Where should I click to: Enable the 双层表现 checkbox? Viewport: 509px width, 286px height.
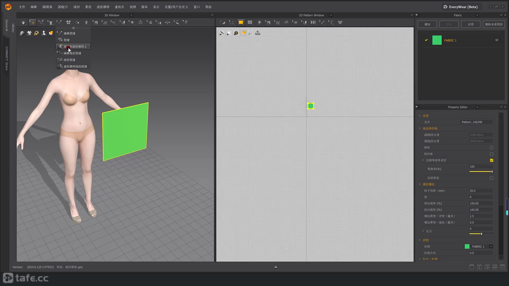click(x=492, y=178)
